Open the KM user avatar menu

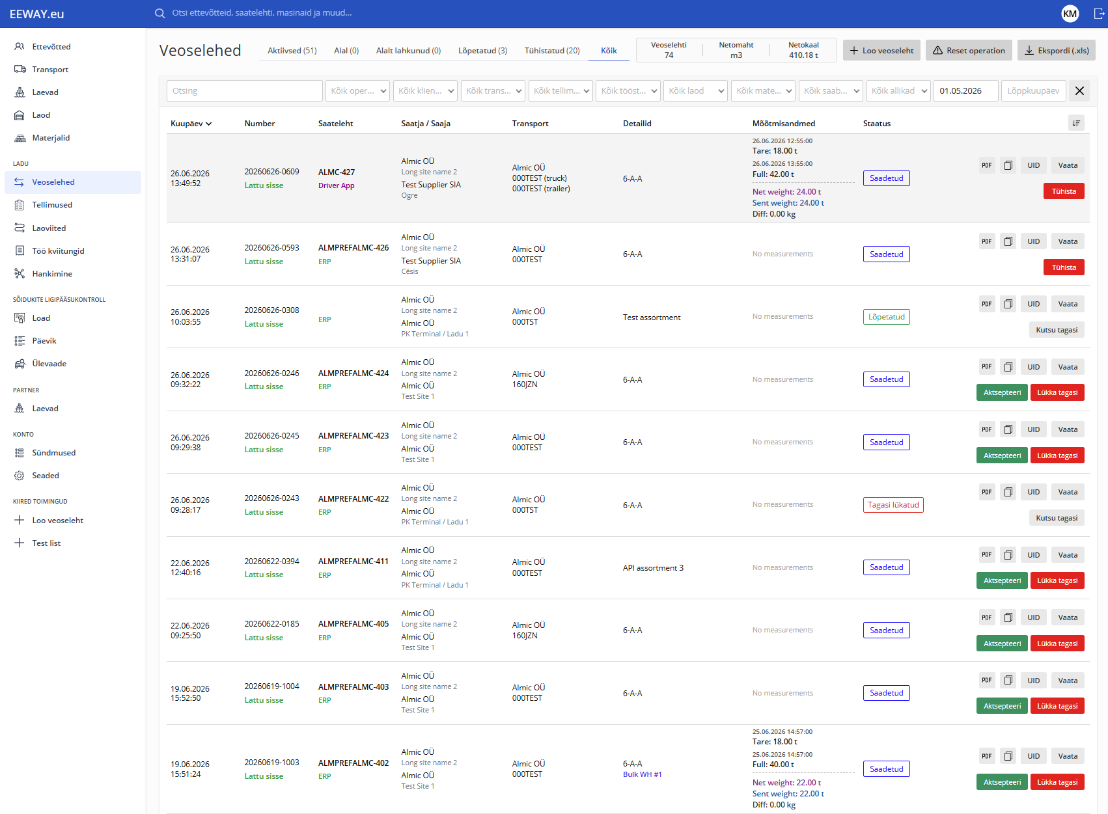(x=1070, y=14)
